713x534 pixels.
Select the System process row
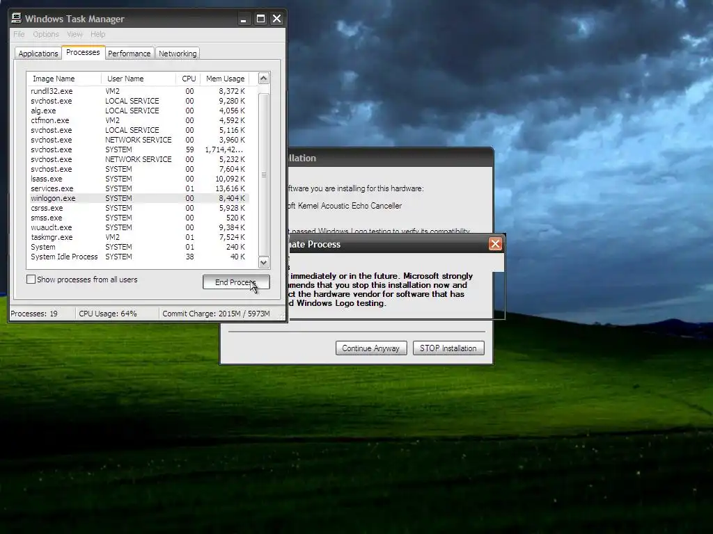click(x=139, y=247)
